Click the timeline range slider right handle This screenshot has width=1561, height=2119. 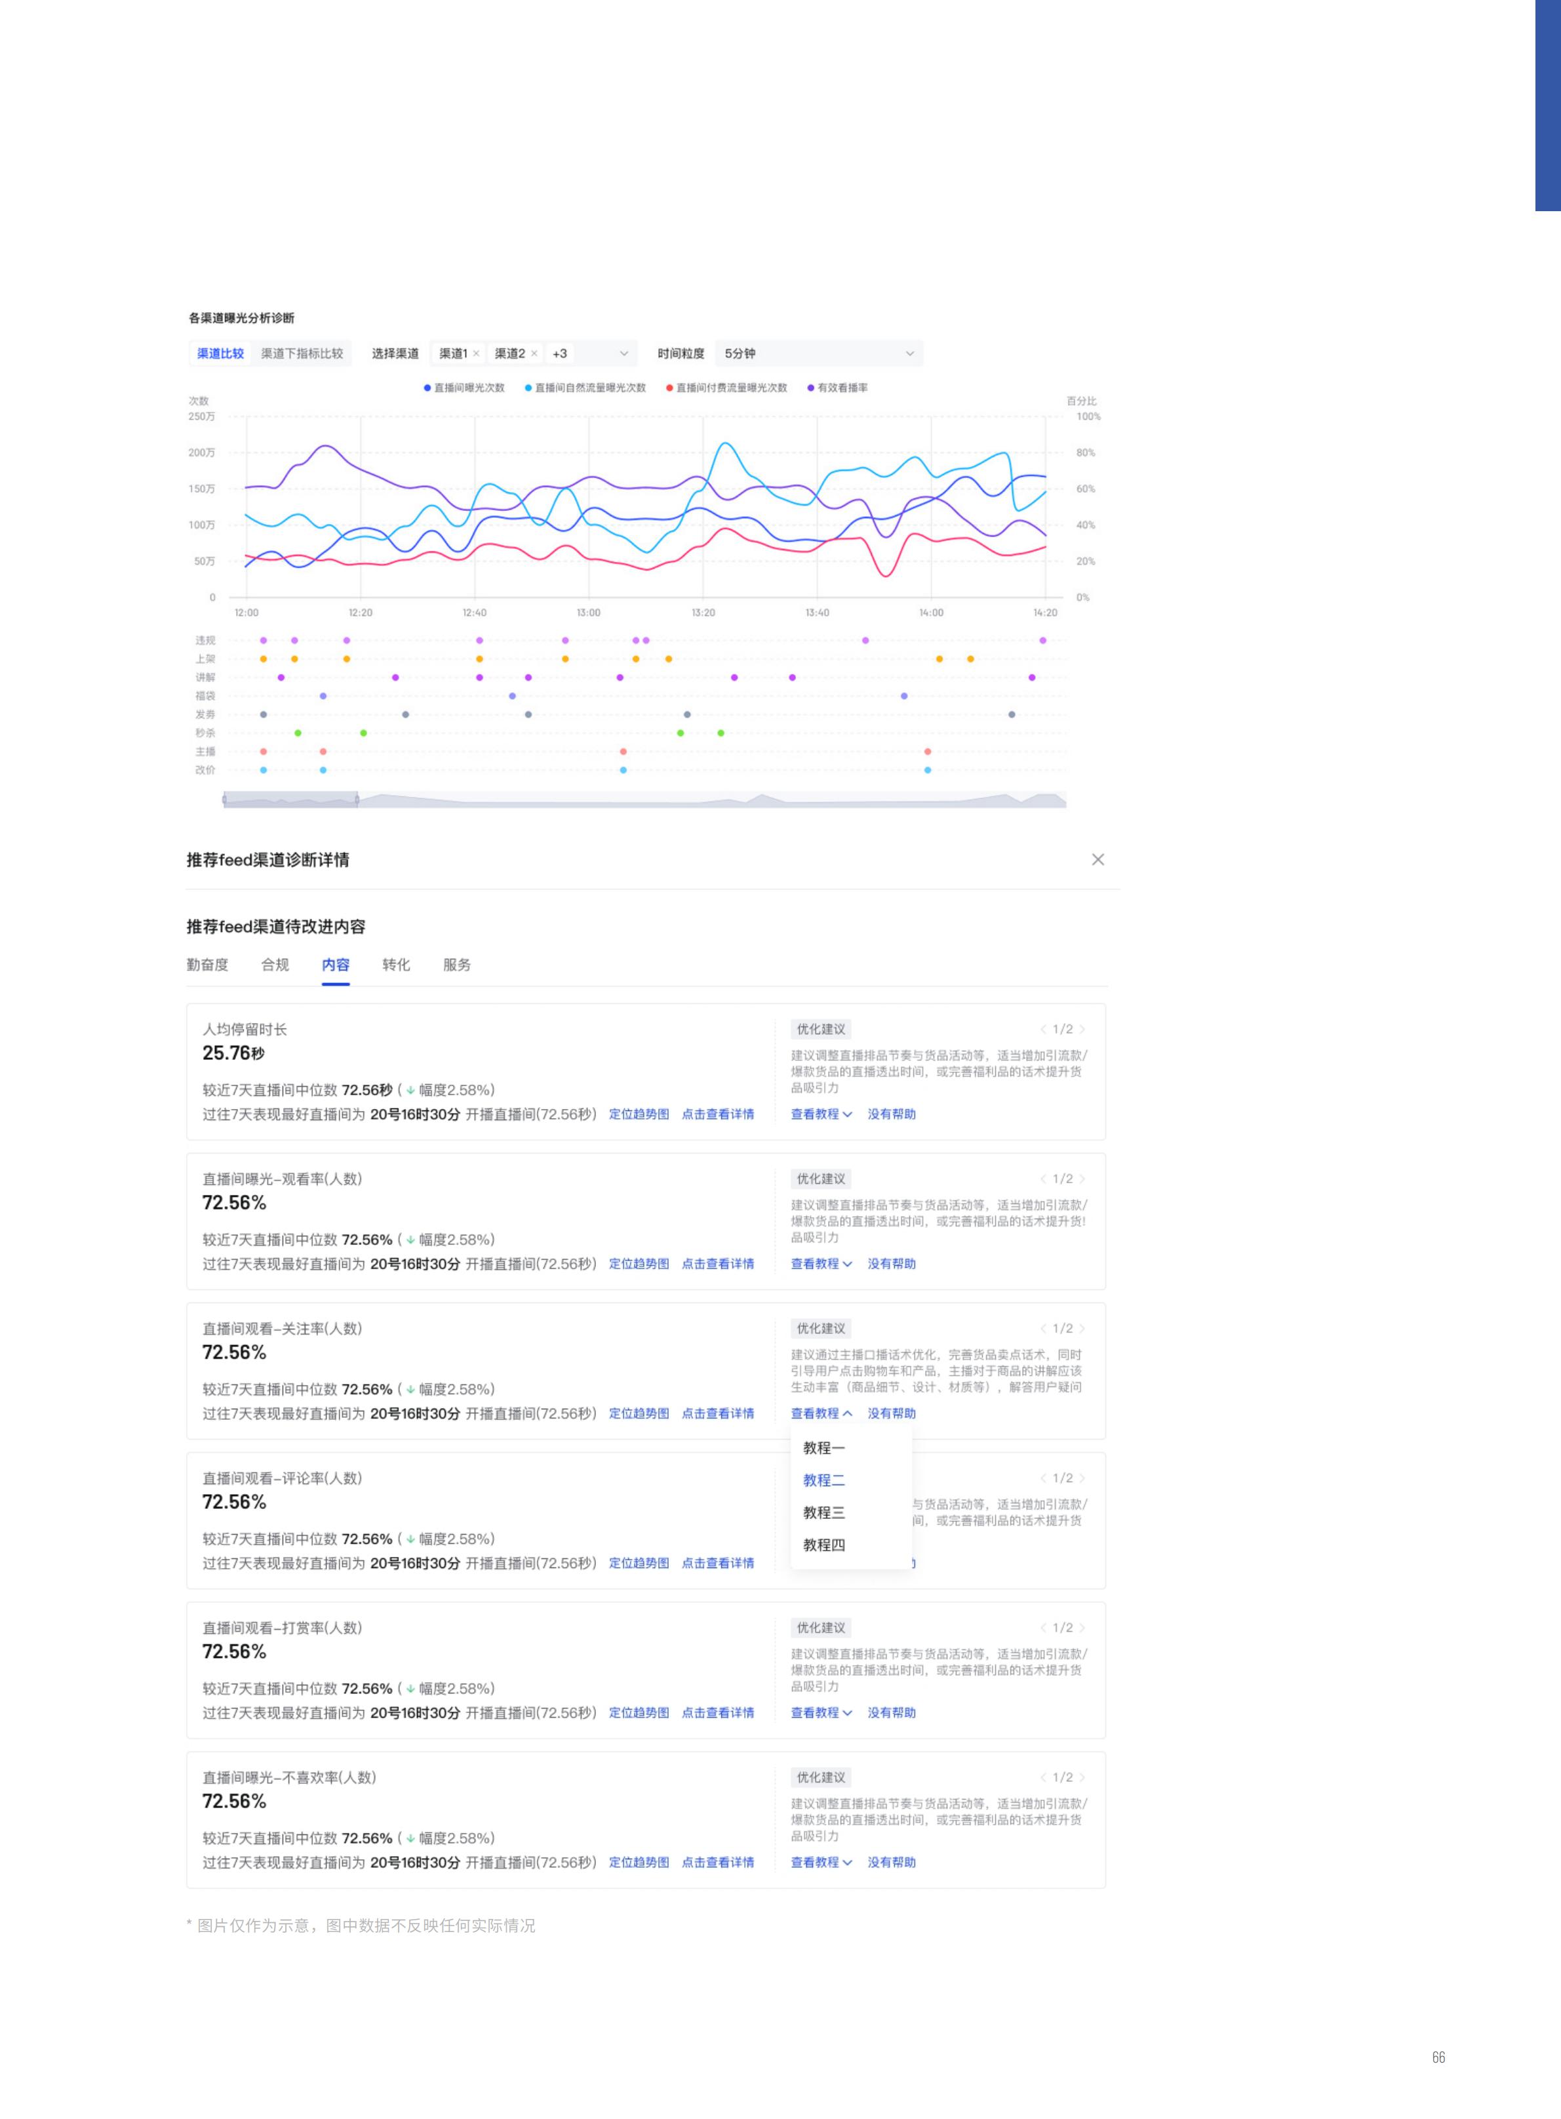click(x=357, y=799)
